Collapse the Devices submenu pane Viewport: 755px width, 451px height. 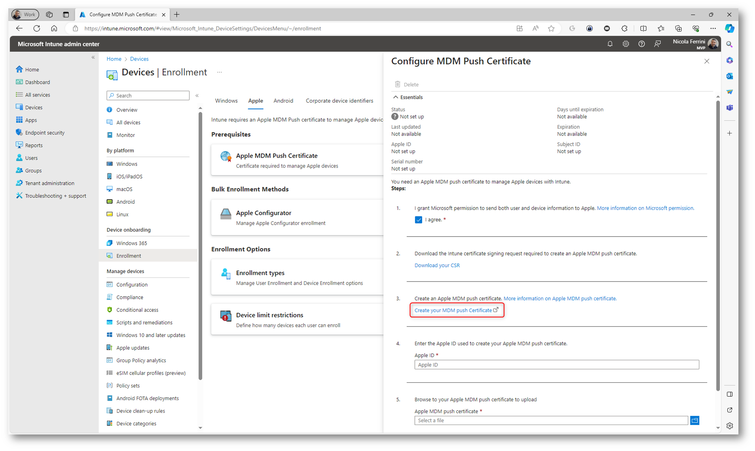[197, 95]
